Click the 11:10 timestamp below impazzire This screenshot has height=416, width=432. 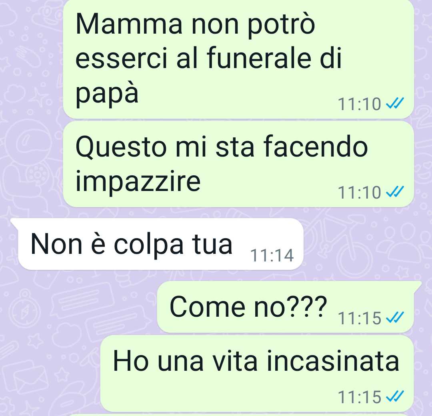click(x=359, y=192)
